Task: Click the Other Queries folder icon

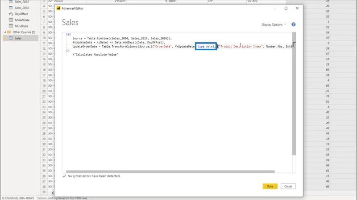Action: [x=9, y=32]
